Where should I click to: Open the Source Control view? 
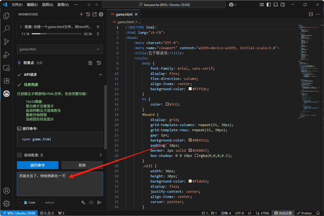coord(7,42)
